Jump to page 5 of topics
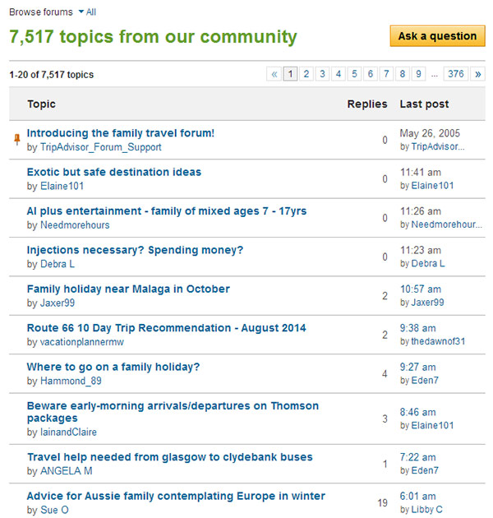This screenshot has width=493, height=518. tap(354, 74)
